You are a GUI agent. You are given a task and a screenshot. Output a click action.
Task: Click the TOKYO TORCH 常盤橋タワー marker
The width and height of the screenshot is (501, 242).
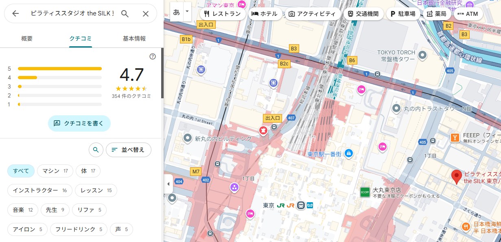423,55
